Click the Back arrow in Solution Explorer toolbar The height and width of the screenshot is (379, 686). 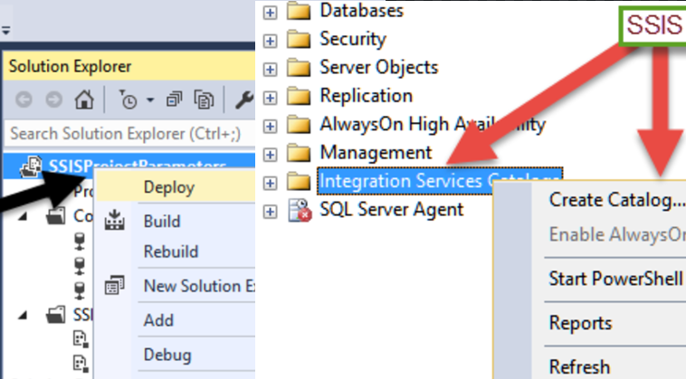[24, 99]
